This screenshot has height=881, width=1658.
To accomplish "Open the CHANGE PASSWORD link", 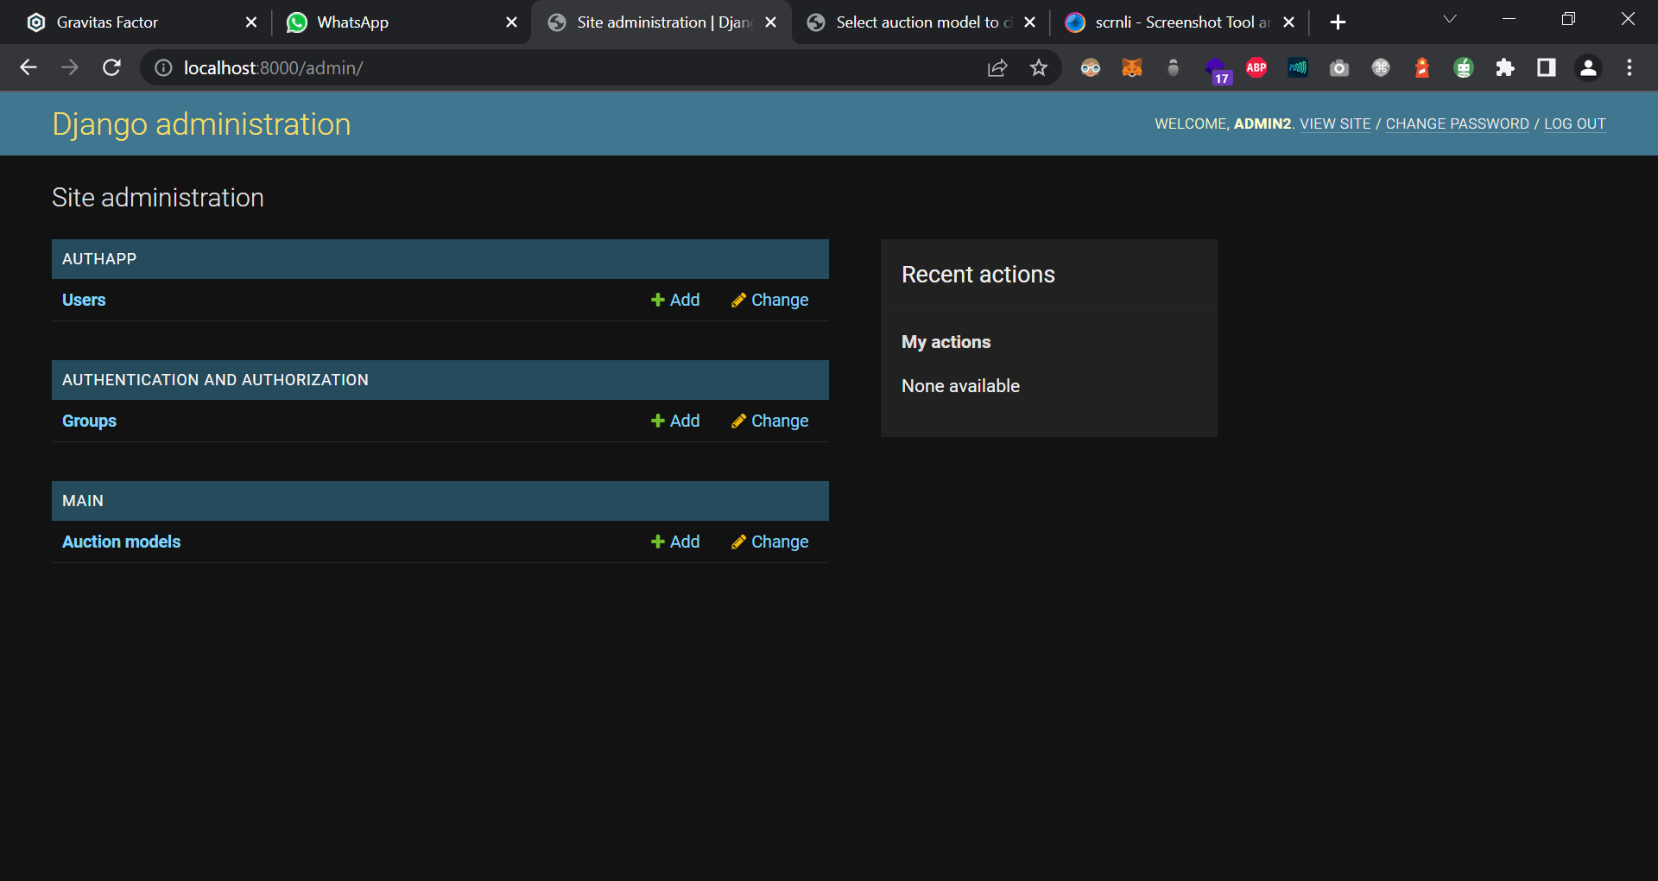I will tap(1457, 124).
